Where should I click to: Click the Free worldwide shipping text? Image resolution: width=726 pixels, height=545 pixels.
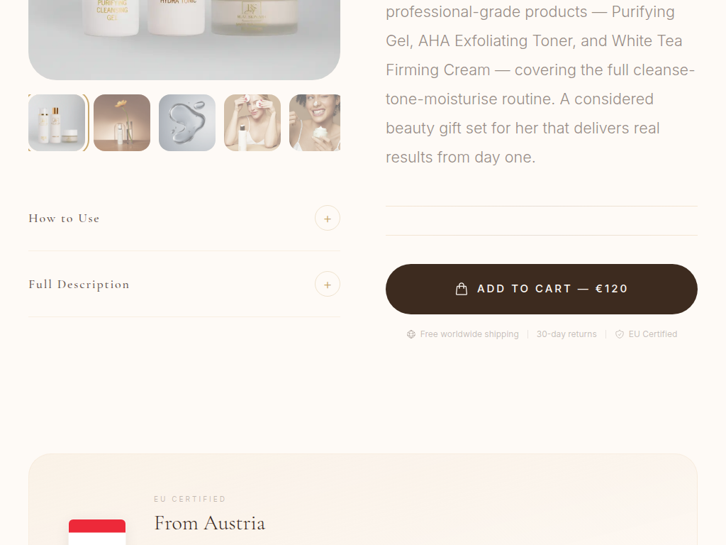click(469, 334)
